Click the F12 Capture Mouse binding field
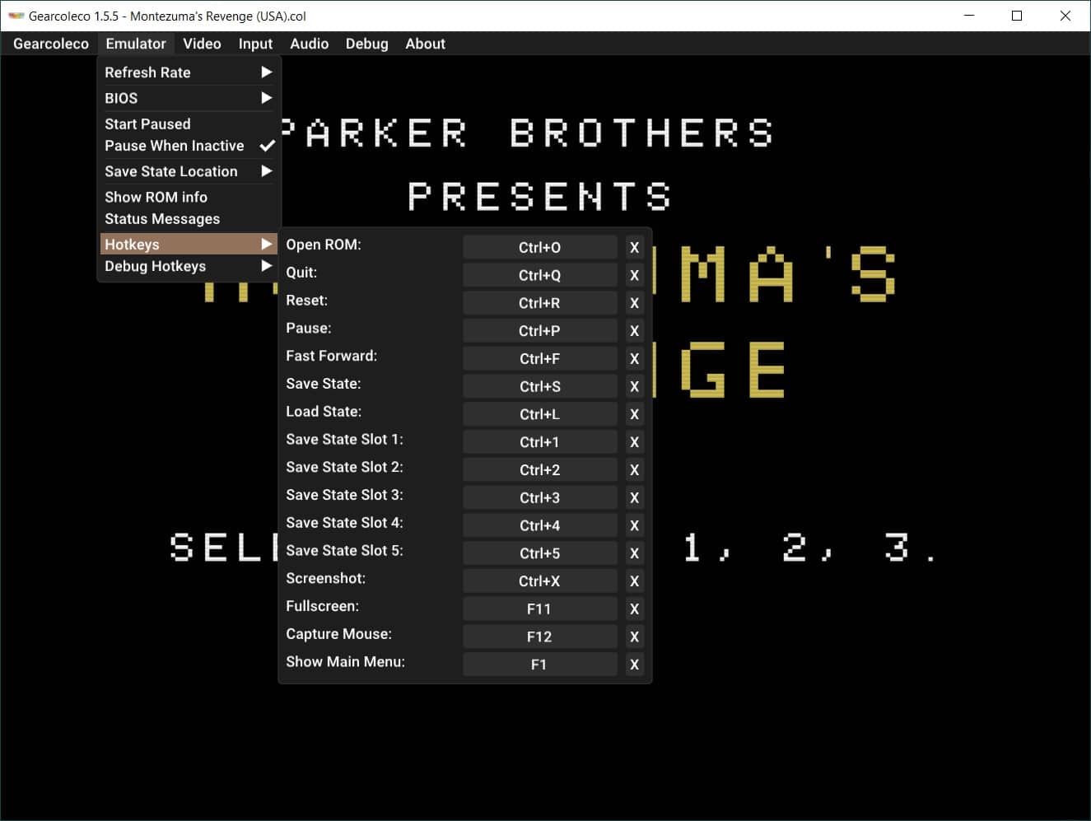The height and width of the screenshot is (821, 1091). pyautogui.click(x=539, y=637)
